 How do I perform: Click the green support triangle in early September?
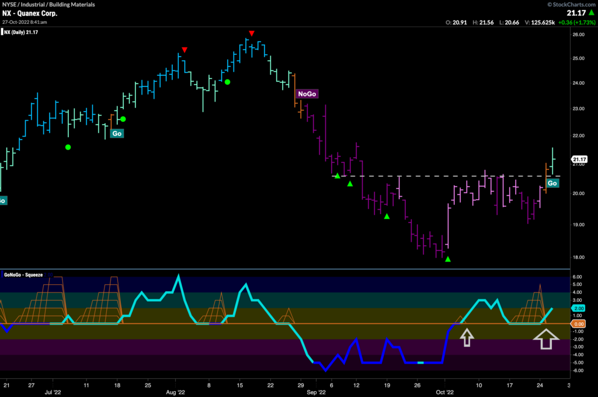pos(337,175)
